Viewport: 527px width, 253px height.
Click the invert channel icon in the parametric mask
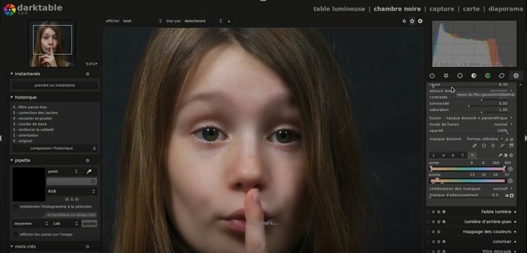pos(505,155)
